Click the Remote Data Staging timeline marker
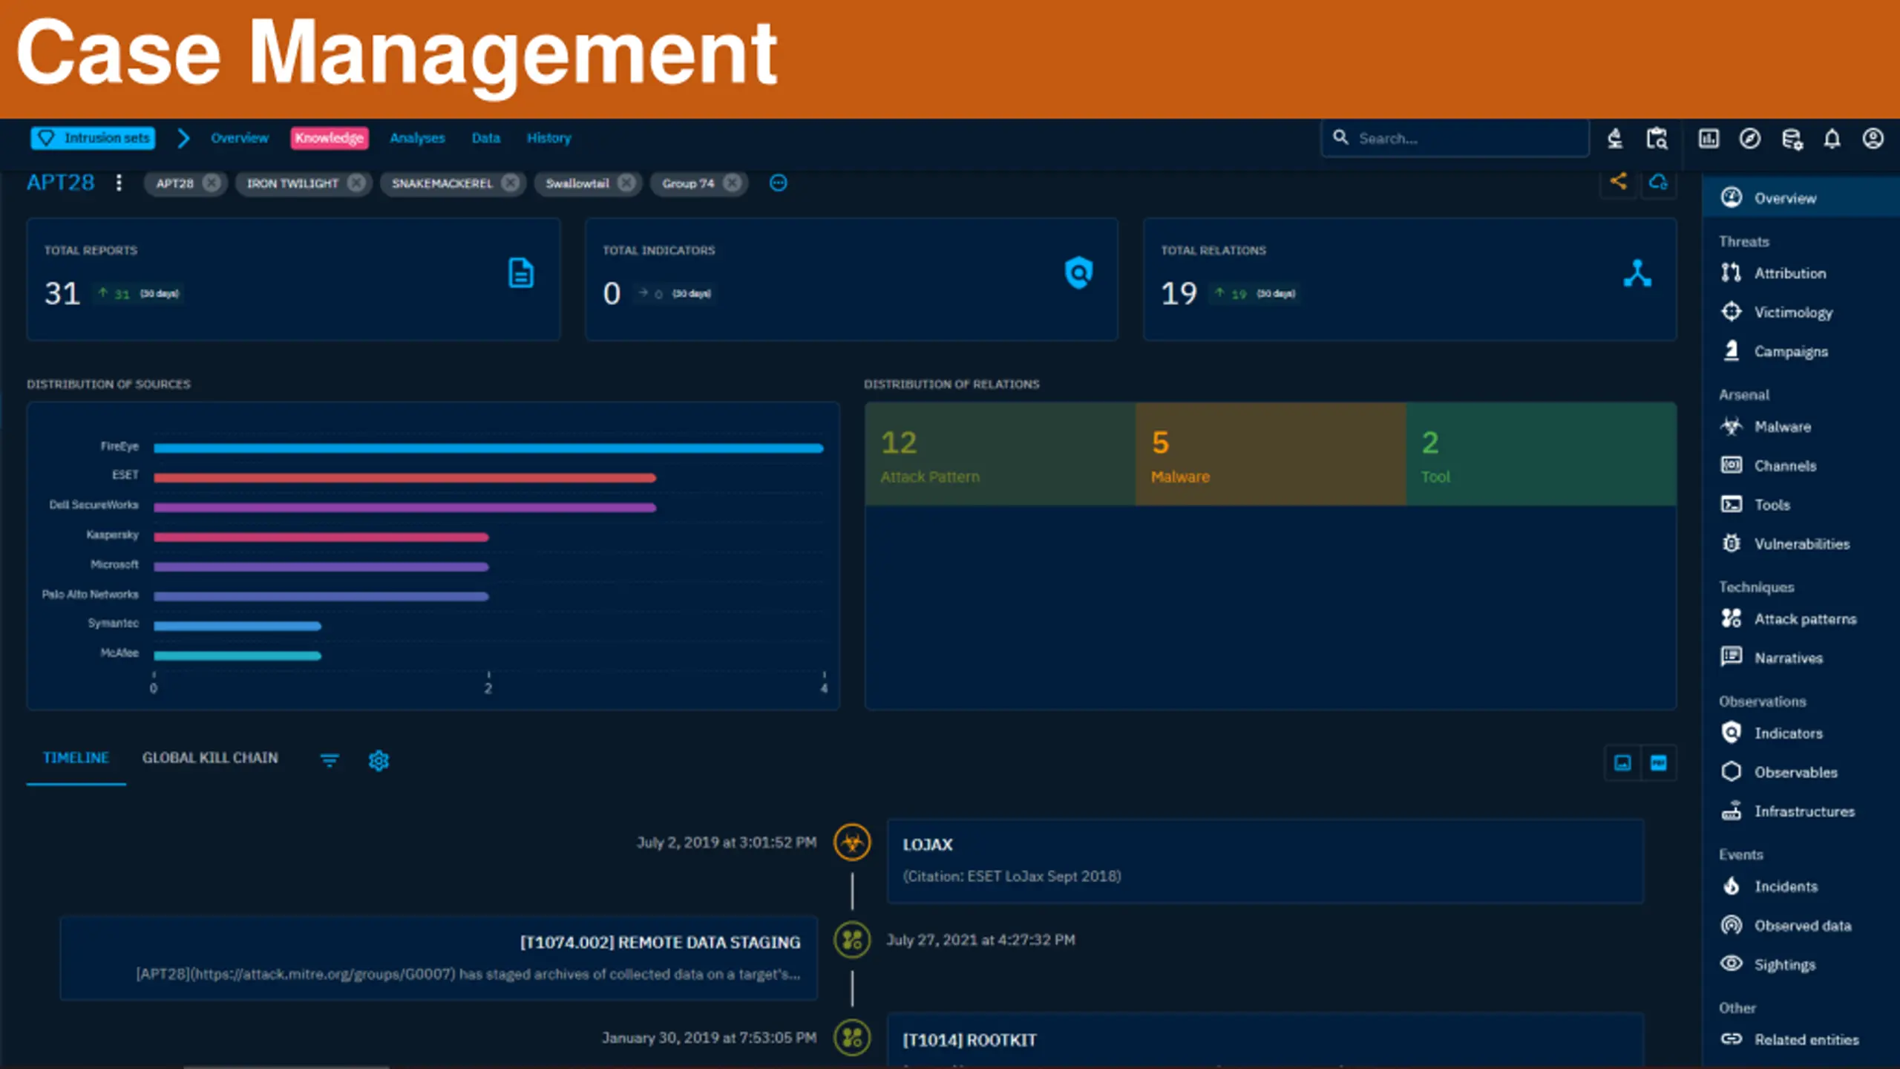Screen dimensions: 1900x1069 [x=852, y=940]
